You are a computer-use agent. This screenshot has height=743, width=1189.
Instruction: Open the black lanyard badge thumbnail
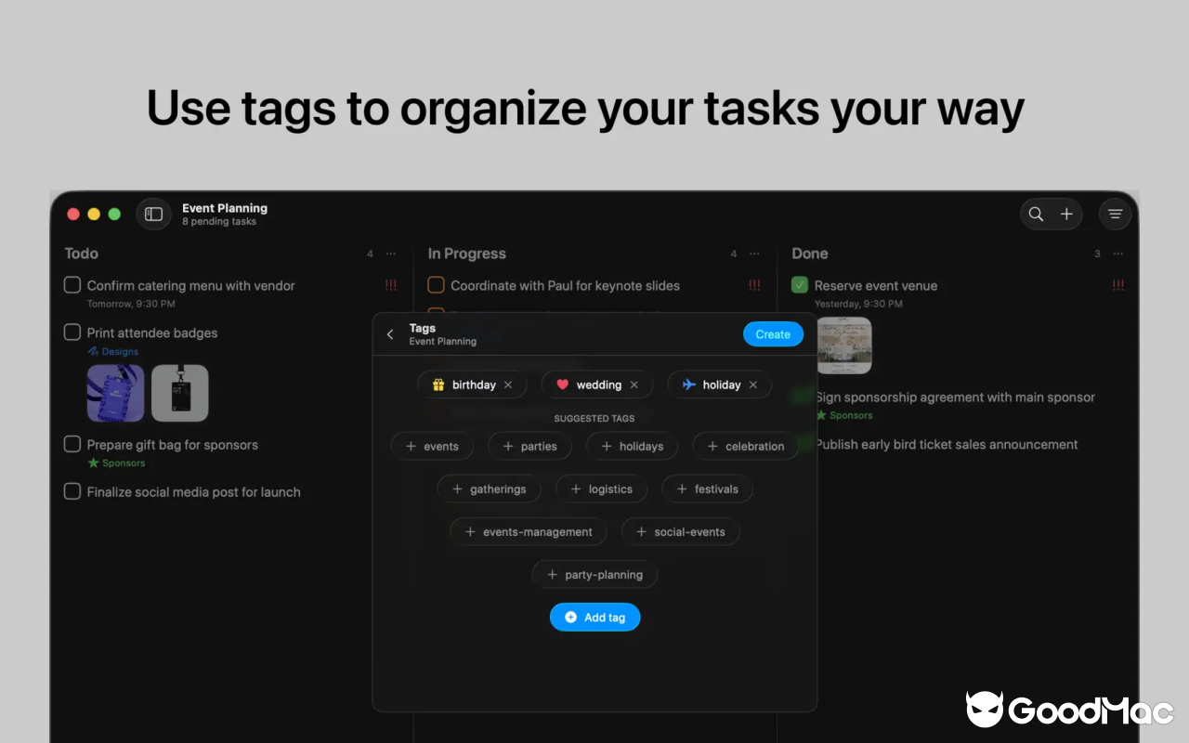180,393
